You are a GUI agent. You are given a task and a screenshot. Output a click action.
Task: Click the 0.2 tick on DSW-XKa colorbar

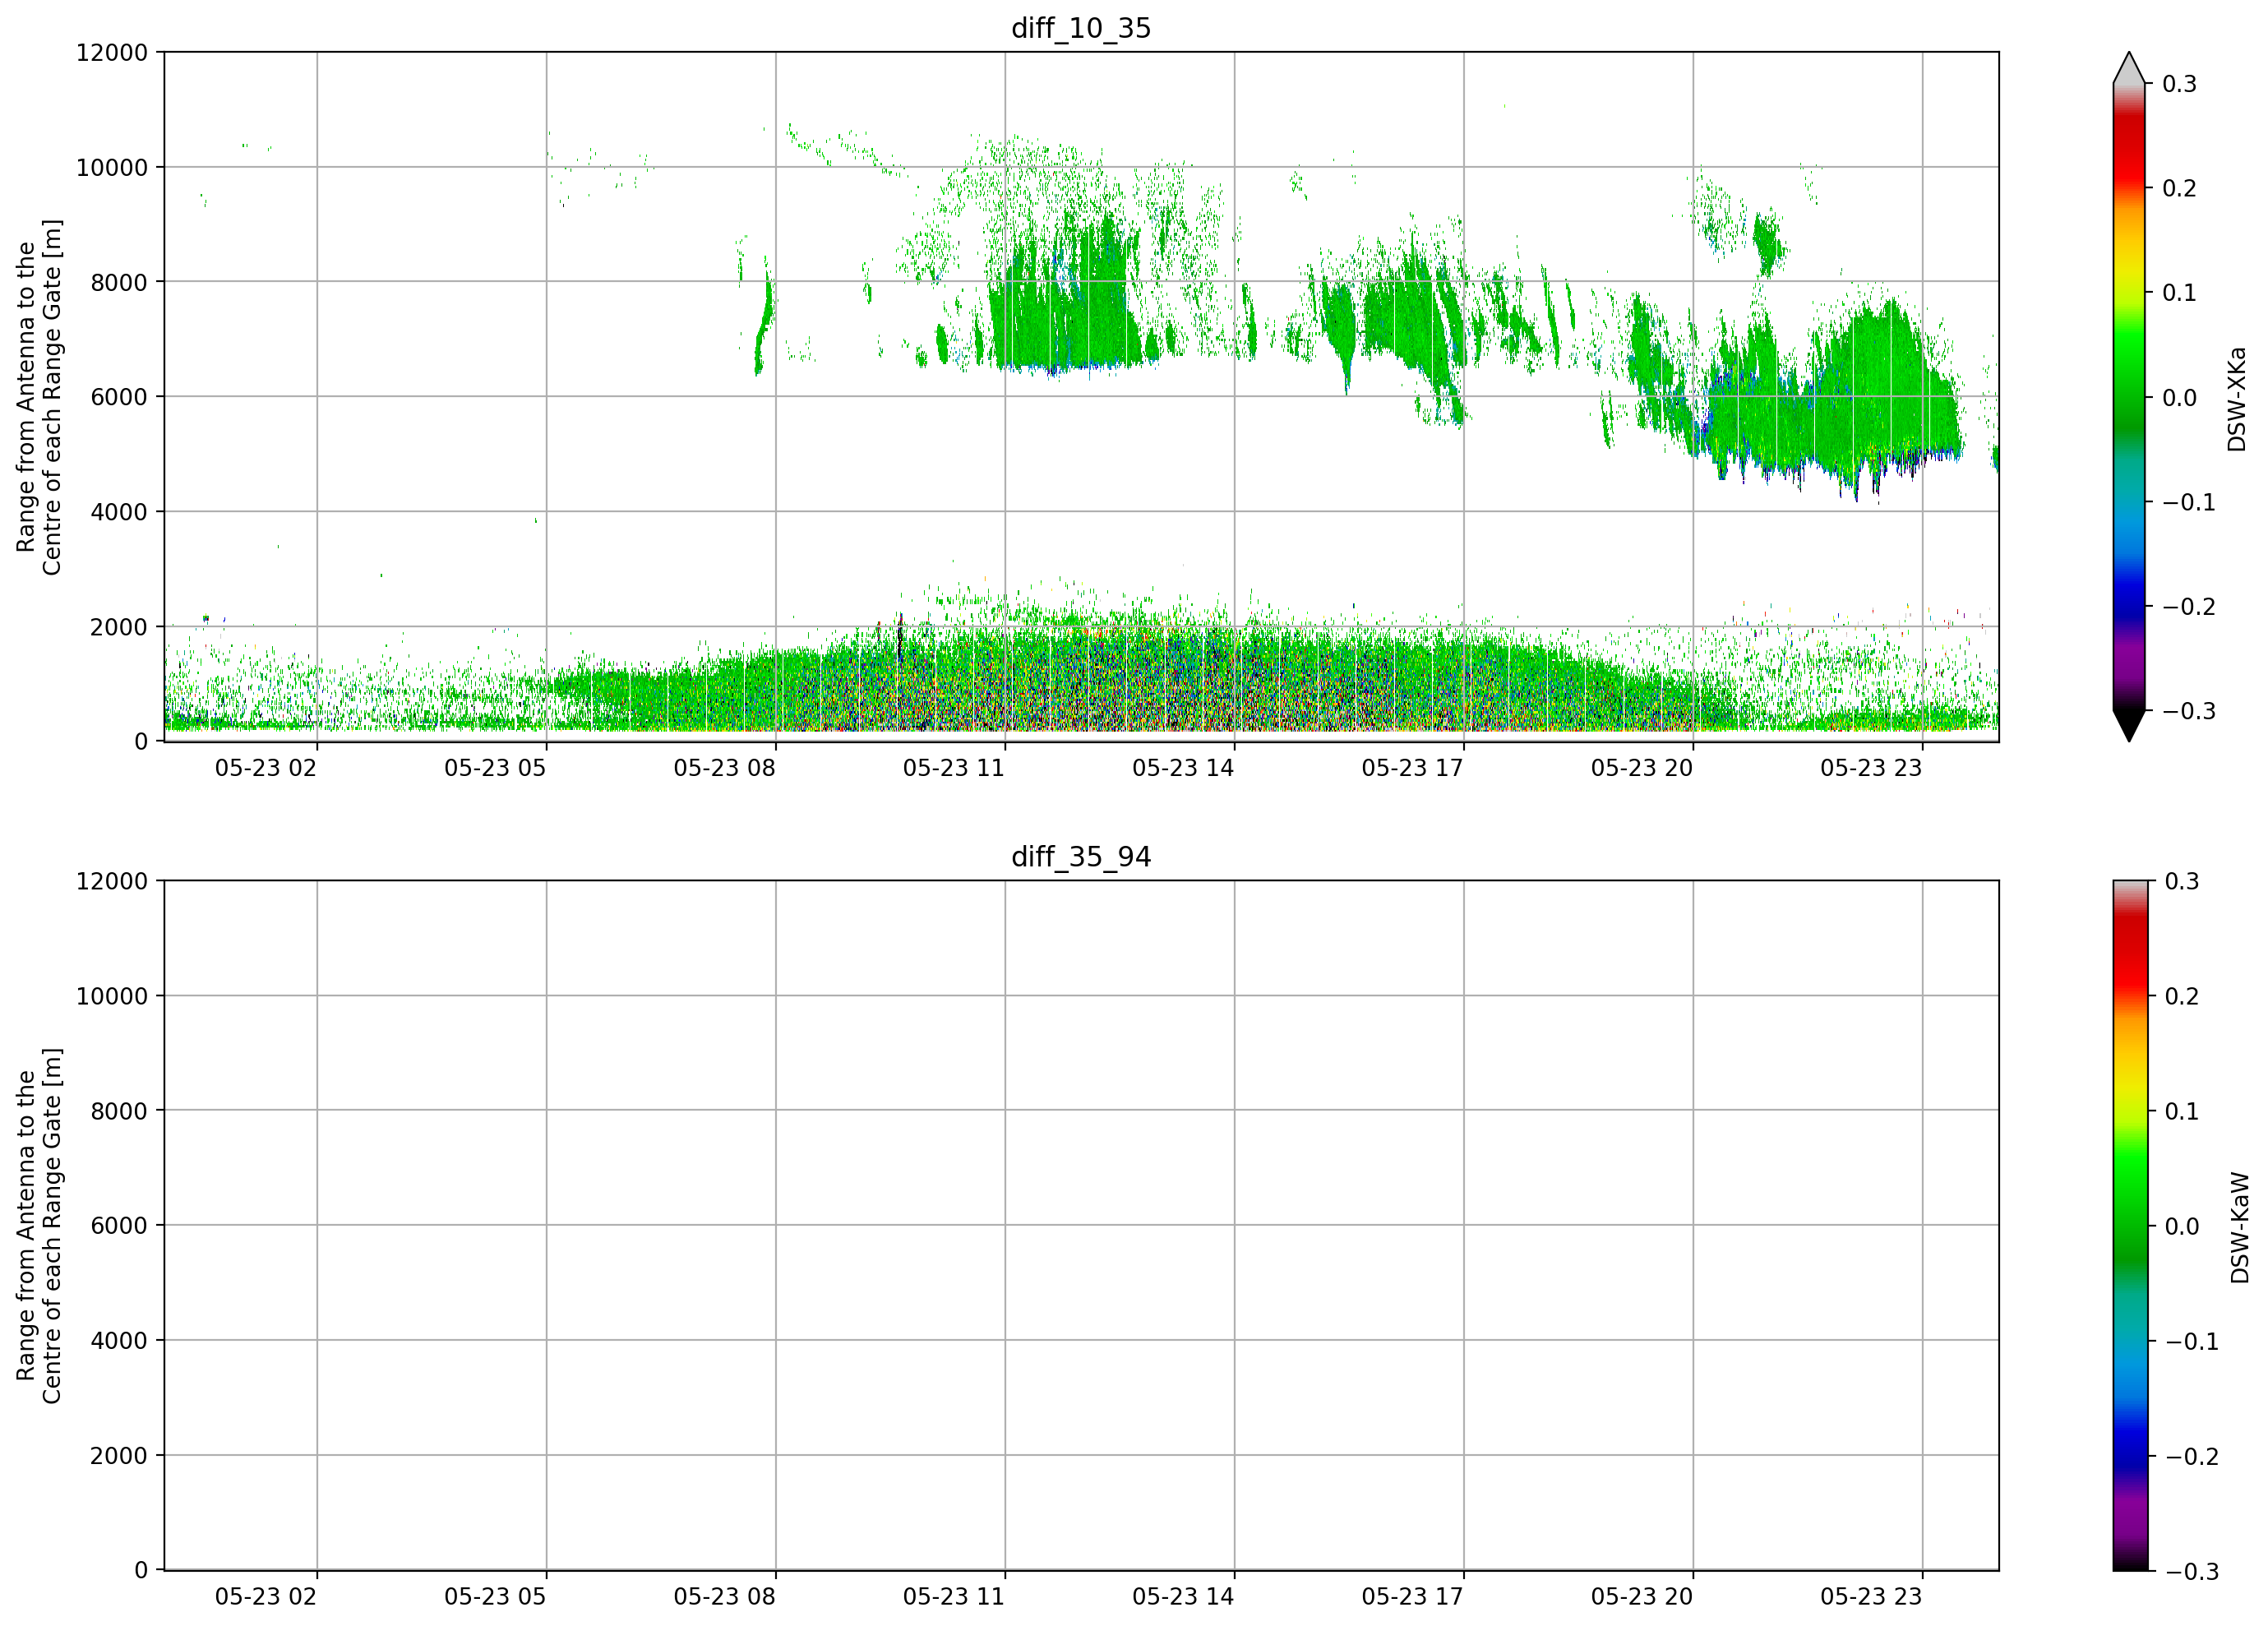pos(2180,188)
